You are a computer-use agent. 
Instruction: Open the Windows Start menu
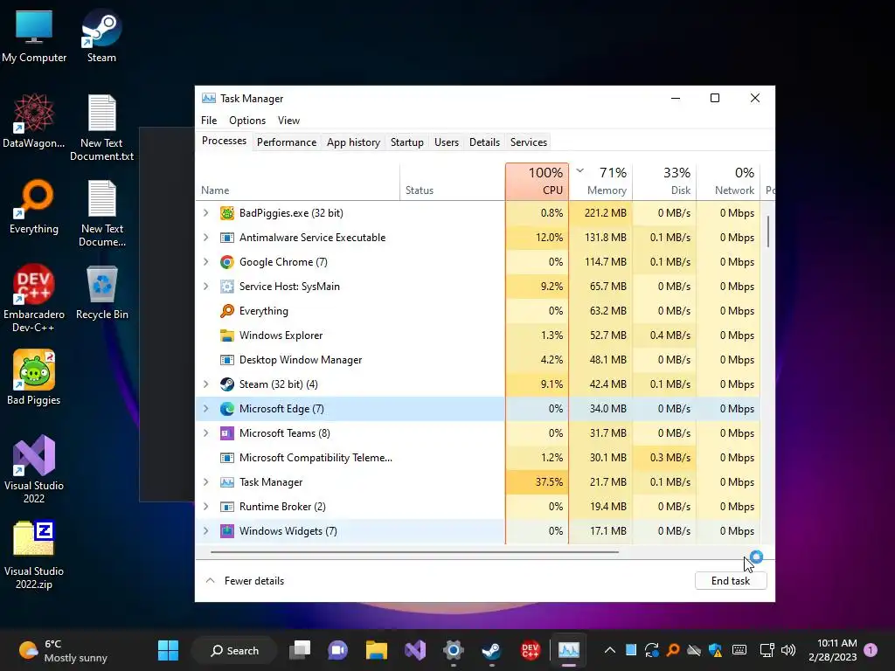pos(169,650)
